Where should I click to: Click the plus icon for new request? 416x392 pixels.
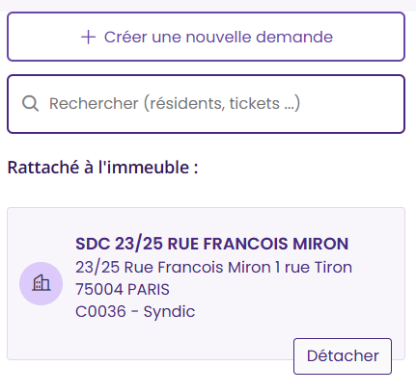click(88, 38)
